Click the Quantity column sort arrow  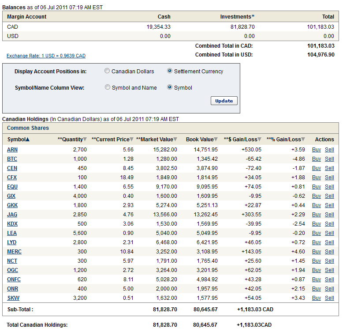tap(85, 140)
